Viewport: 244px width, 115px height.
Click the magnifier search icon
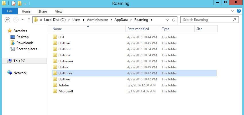click(x=234, y=20)
